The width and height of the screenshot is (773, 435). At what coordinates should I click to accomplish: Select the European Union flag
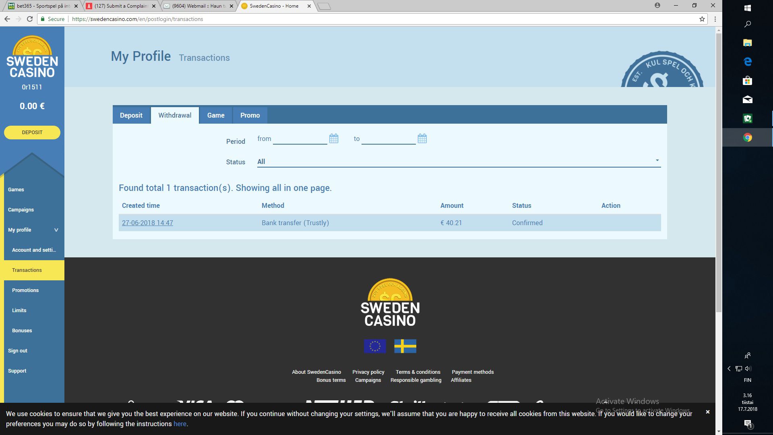[x=375, y=346]
